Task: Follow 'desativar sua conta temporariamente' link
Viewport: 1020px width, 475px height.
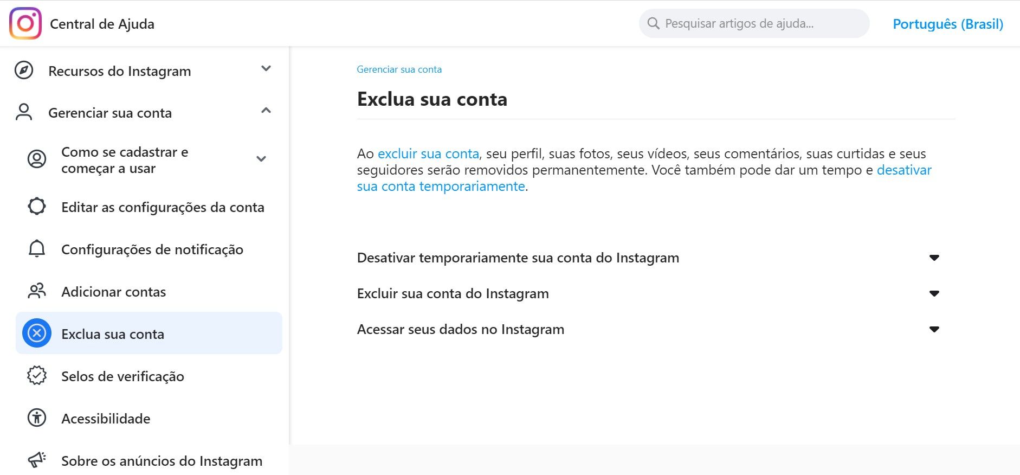Action: 644,178
